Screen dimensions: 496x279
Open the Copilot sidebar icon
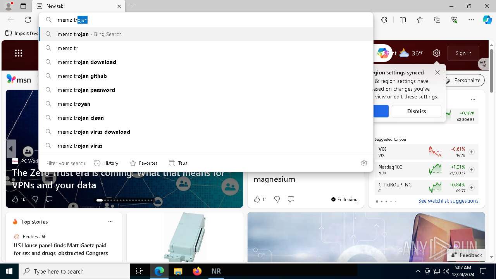pyautogui.click(x=487, y=20)
